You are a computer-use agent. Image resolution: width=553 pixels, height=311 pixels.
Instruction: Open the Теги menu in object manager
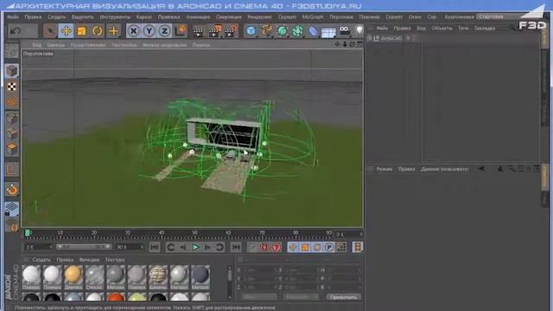click(463, 29)
